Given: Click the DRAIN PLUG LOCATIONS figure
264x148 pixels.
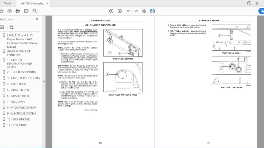Looking at the screenshot, I should point(123,43).
